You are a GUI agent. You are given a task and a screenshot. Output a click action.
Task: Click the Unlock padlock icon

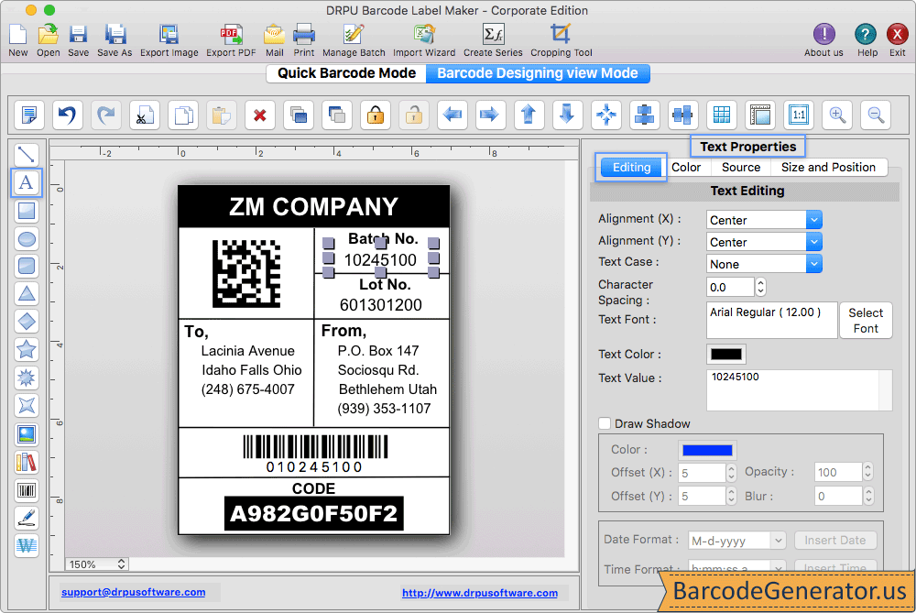pos(414,115)
